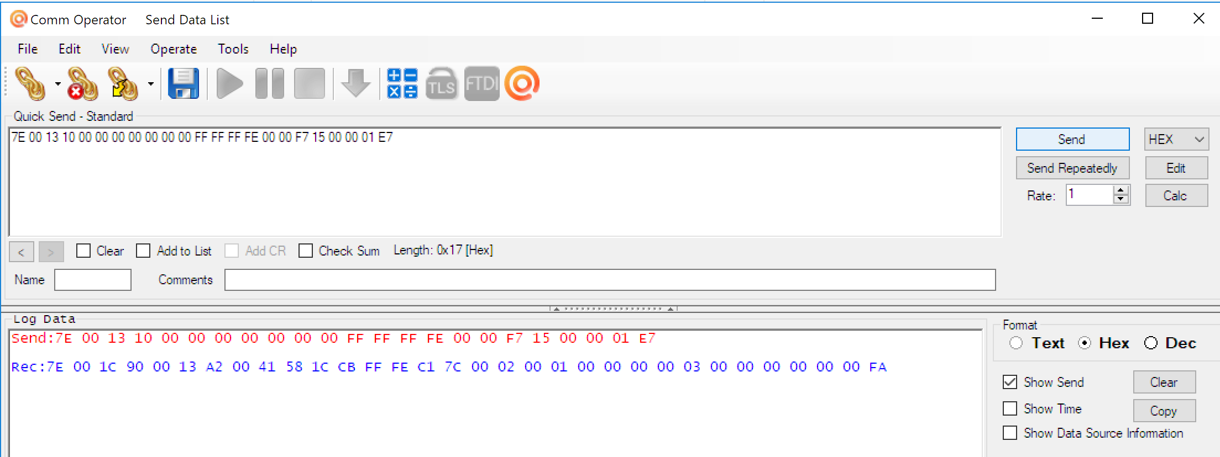Screen dimensions: 1220x457
Task: Click the open connection chain icon
Action: 30,84
